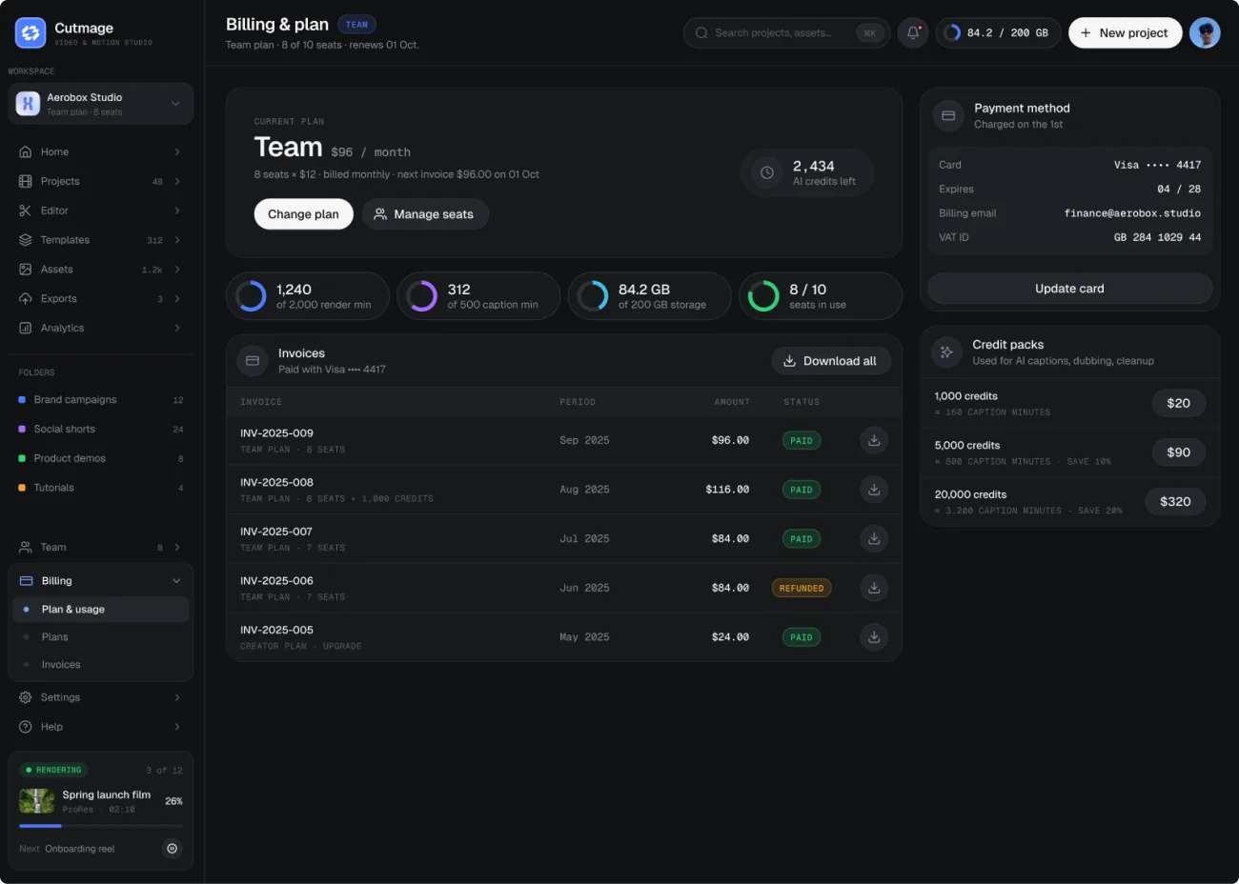The width and height of the screenshot is (1239, 884).
Task: Click the 312 of 500 caption min card
Action: click(x=478, y=296)
